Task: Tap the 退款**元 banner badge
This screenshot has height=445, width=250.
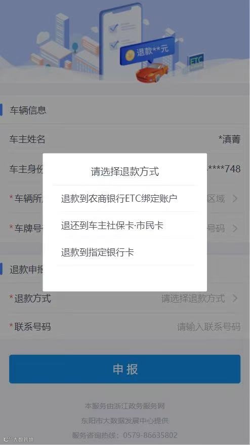Action: pos(147,51)
